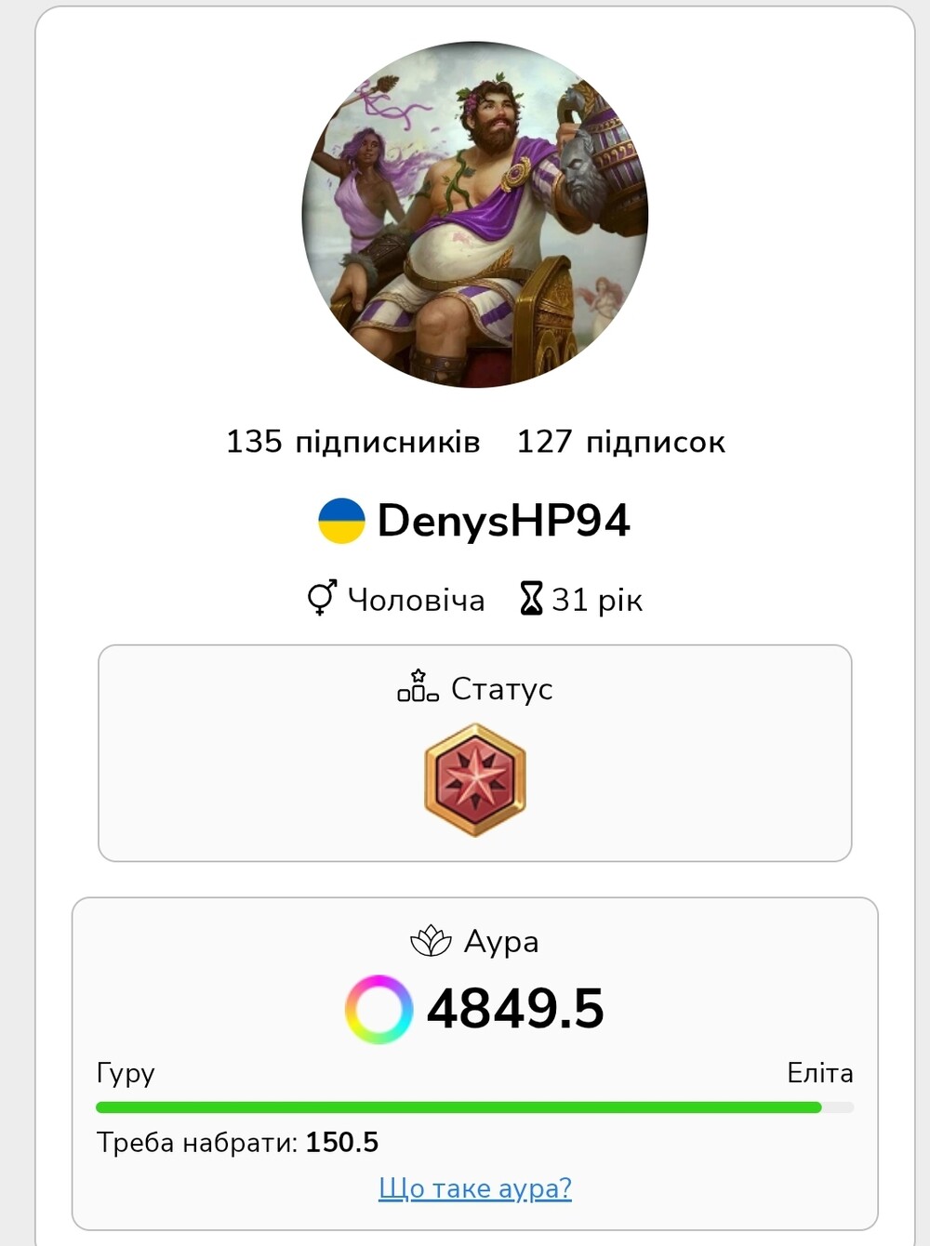Image resolution: width=930 pixels, height=1246 pixels.
Task: Click the lotus flower icon beside Аура
Action: 431,941
